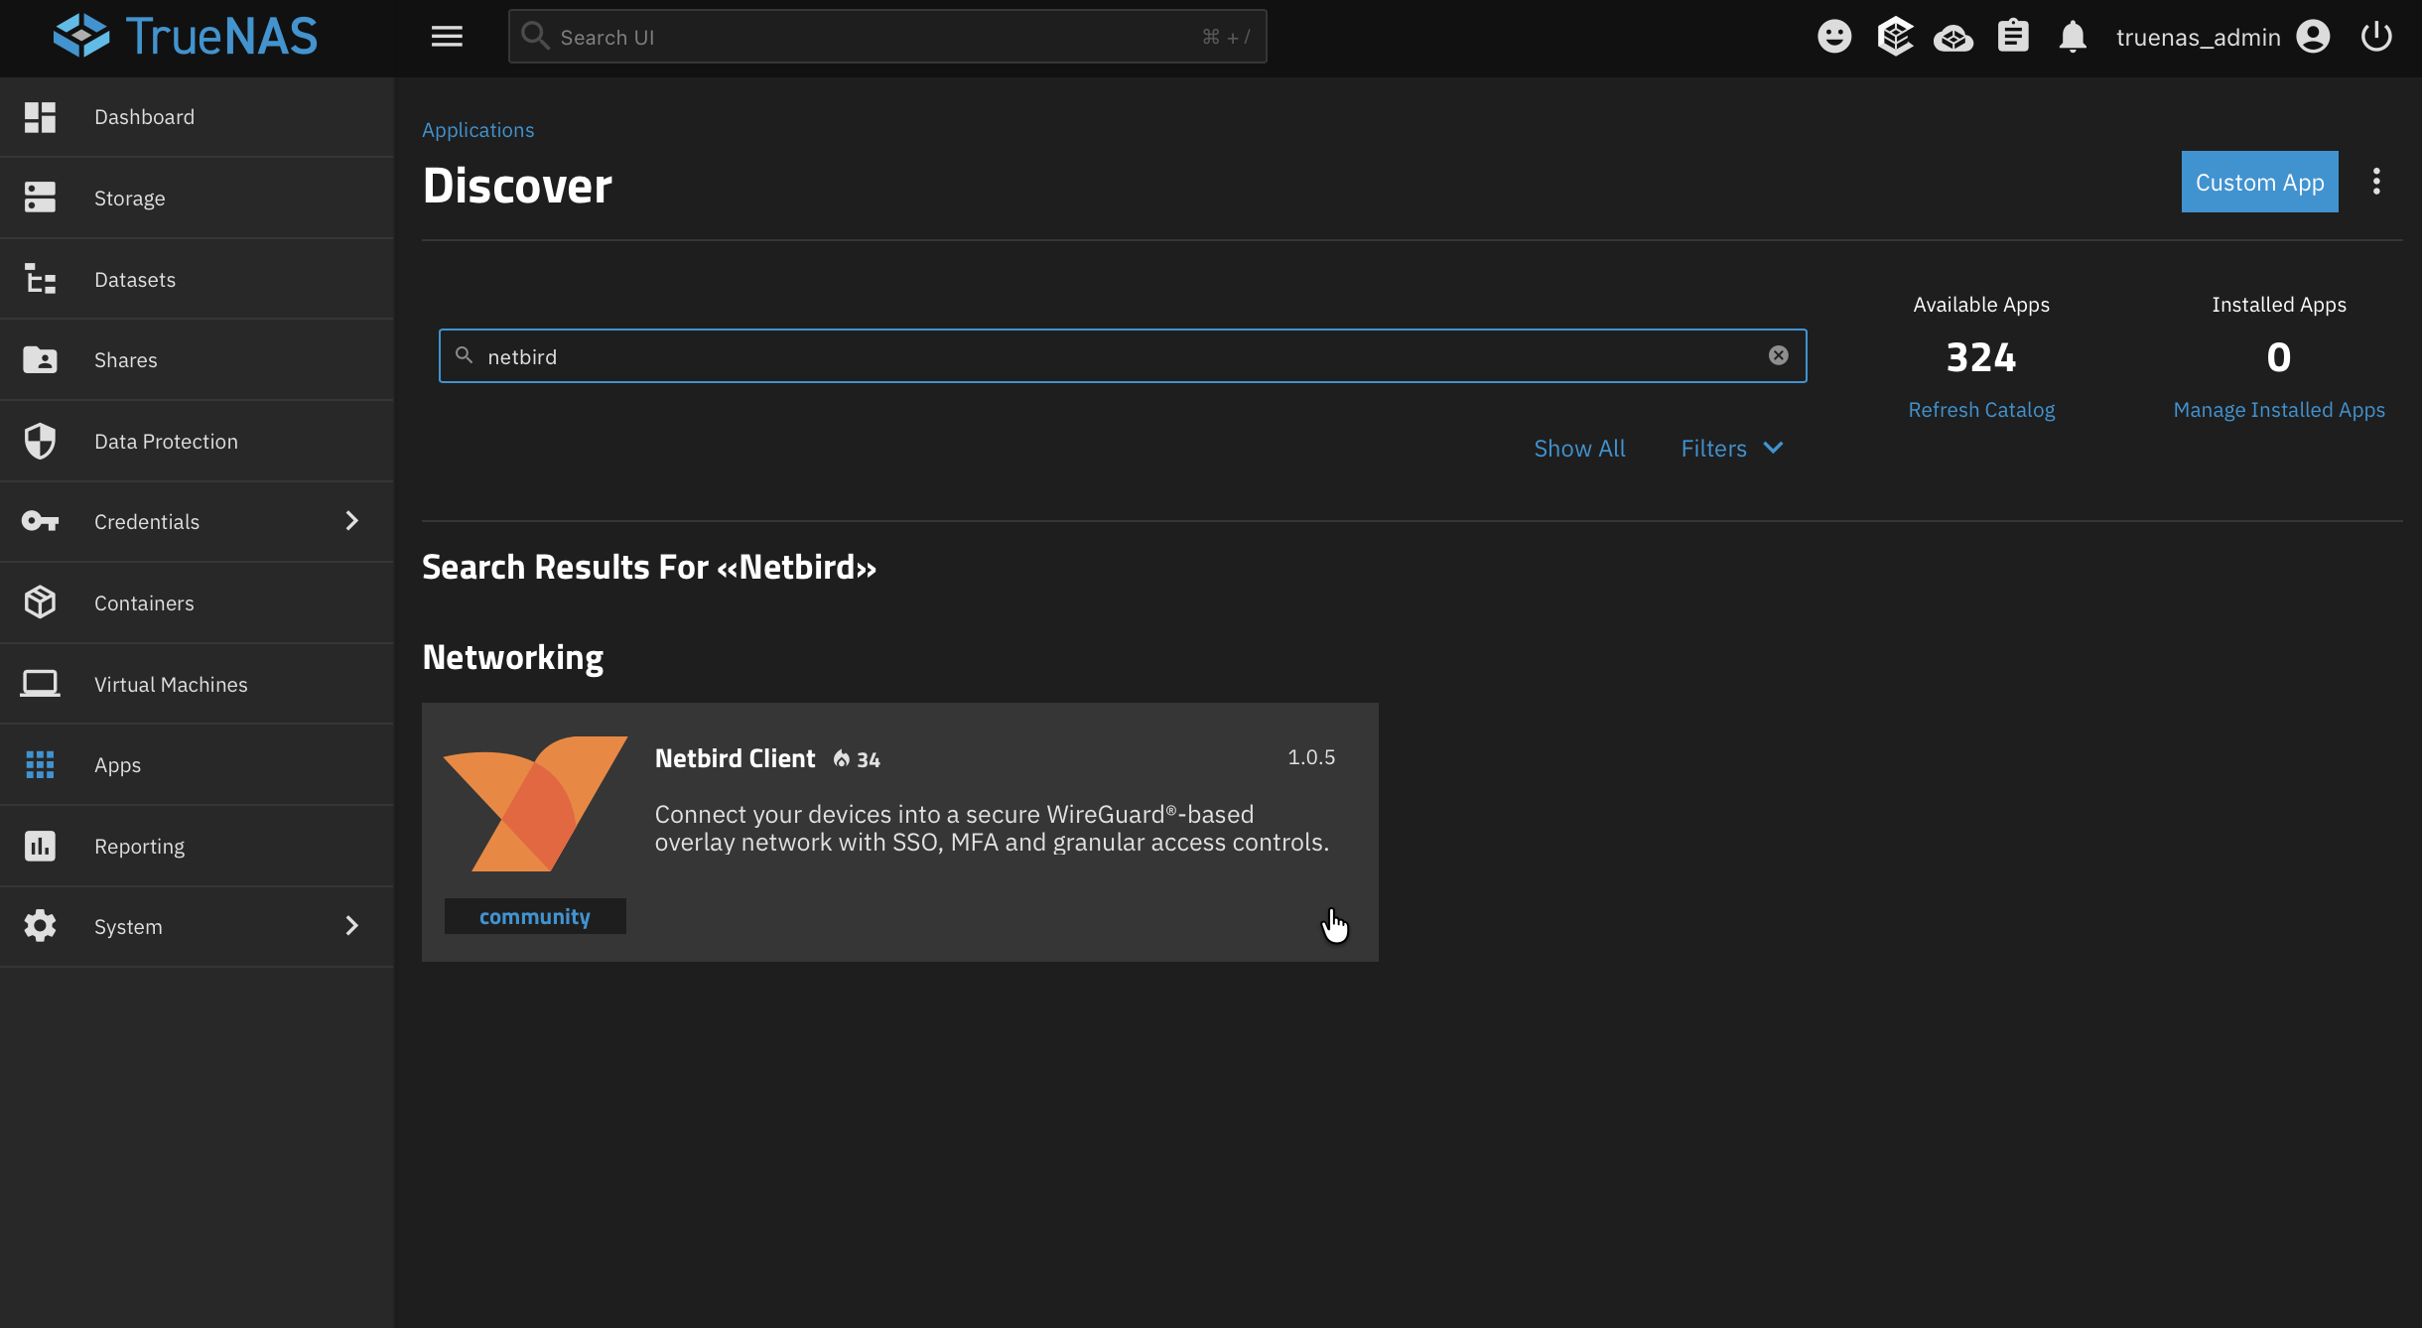The image size is (2422, 1328).
Task: Open the three-dot more options menu
Action: (2375, 182)
